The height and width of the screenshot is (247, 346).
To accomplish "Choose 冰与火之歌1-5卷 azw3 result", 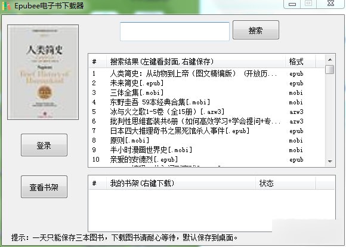I will (208, 112).
